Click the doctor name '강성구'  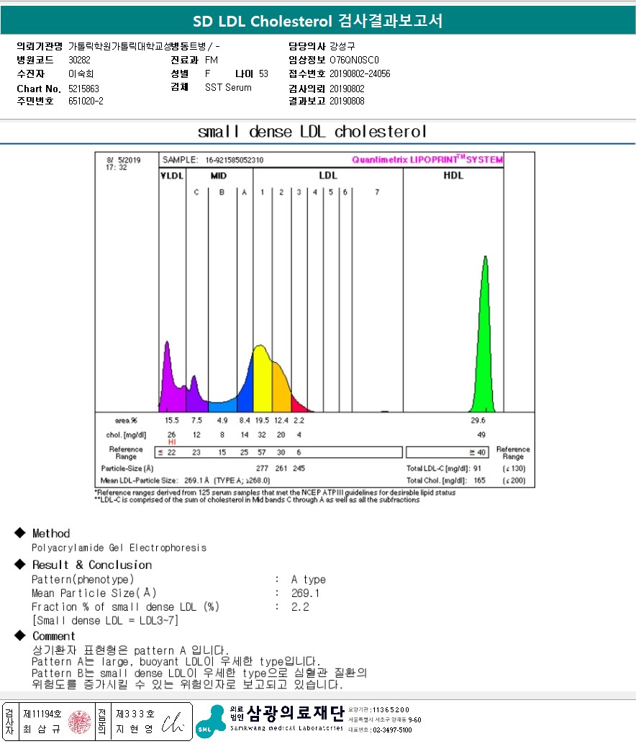(342, 46)
